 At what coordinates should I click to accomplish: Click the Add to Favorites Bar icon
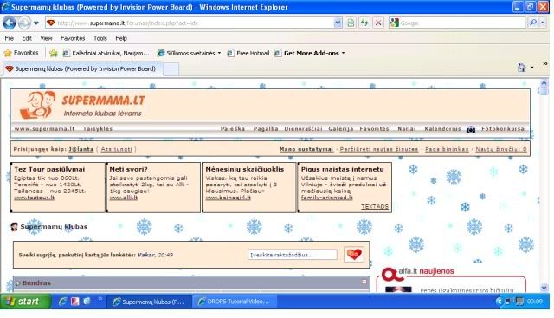(x=54, y=53)
